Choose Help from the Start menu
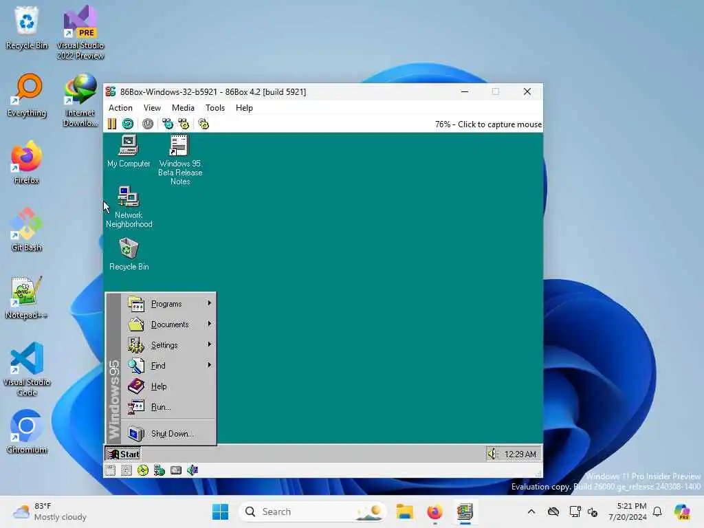Image resolution: width=704 pixels, height=528 pixels. 169,386
